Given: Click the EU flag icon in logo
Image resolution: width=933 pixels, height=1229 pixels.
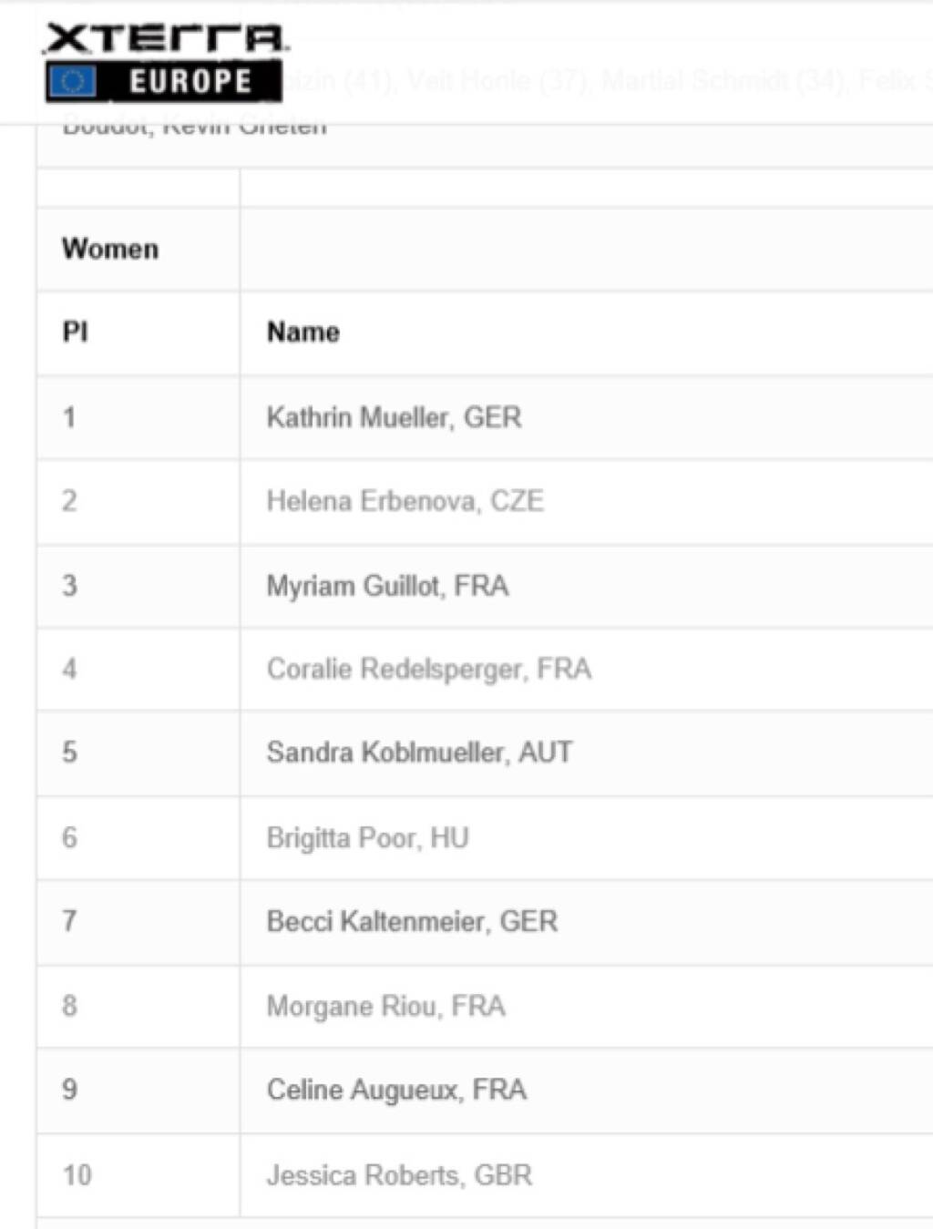Looking at the screenshot, I should pos(72,82).
